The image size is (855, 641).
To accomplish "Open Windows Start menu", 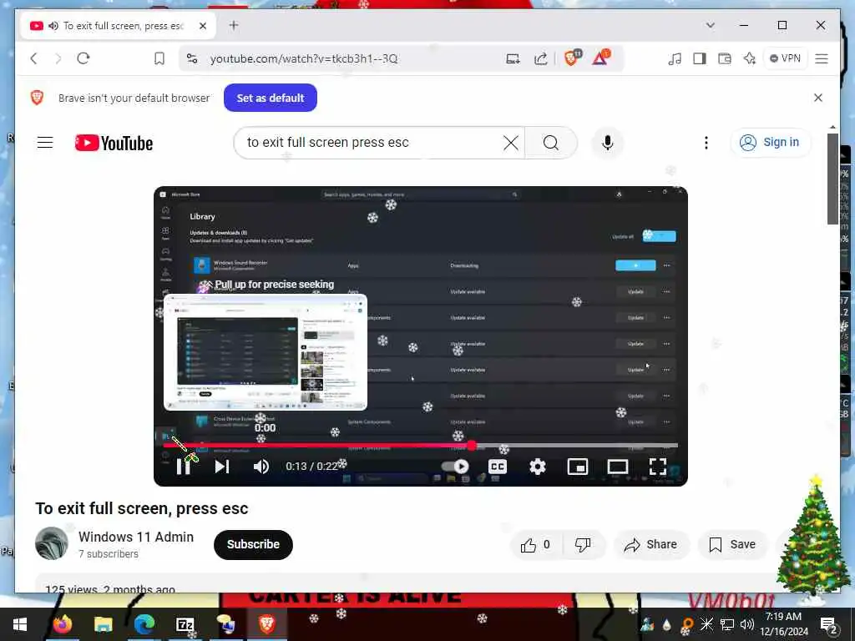I will click(20, 624).
